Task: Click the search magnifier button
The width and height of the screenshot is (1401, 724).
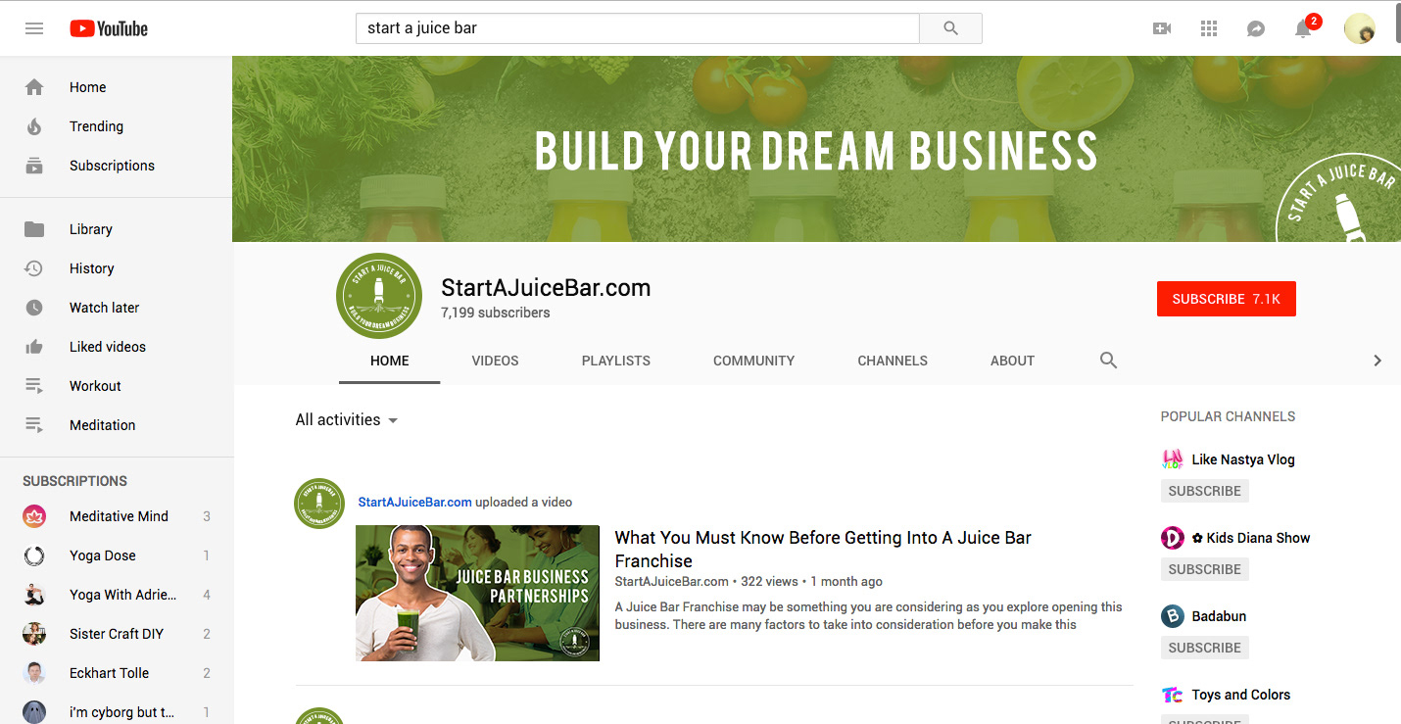Action: click(950, 28)
